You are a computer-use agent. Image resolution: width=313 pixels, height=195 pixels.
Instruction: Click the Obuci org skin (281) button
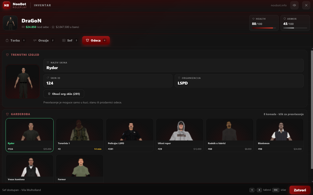(64, 94)
